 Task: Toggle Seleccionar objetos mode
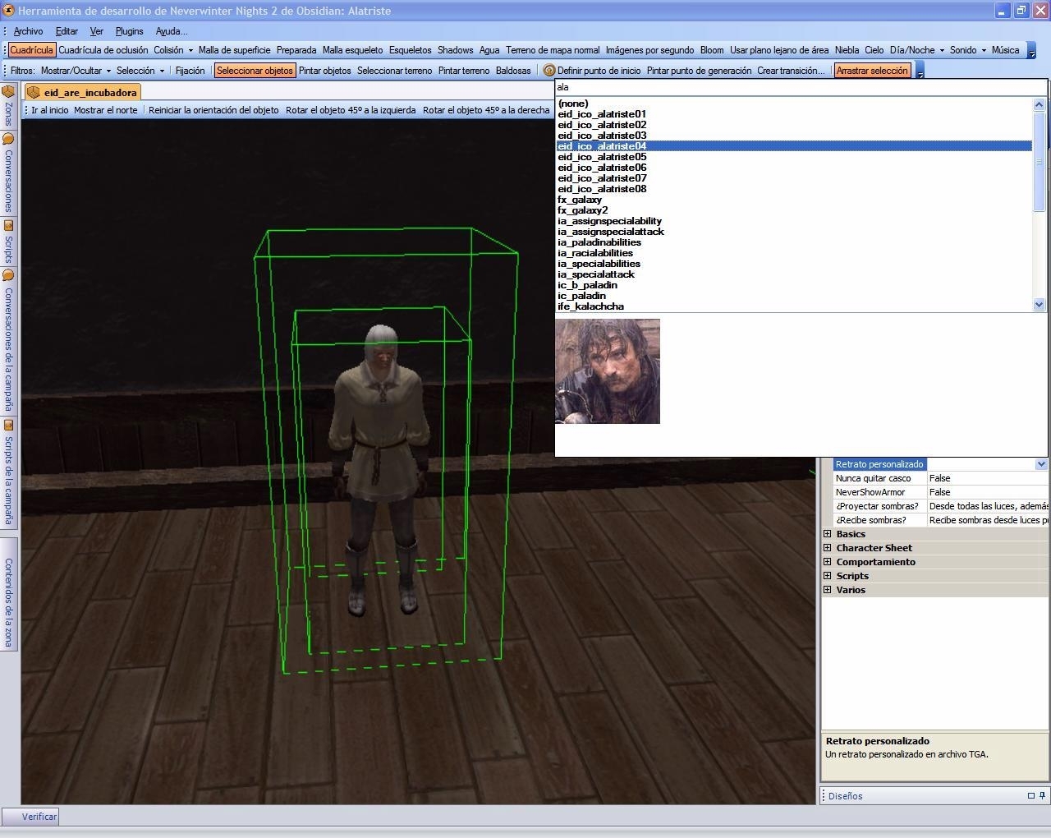255,71
